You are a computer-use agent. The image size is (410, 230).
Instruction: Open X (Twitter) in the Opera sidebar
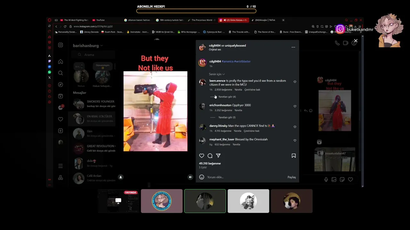(49, 78)
